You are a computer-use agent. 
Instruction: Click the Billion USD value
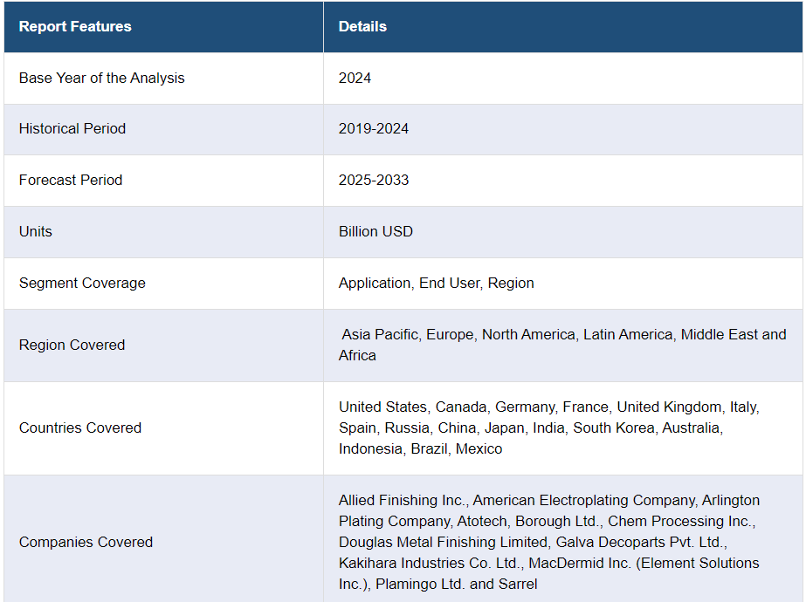coord(375,231)
